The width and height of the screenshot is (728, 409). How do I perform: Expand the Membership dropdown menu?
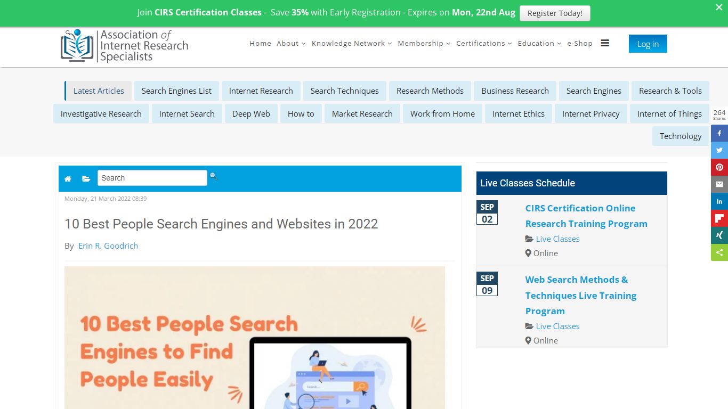pyautogui.click(x=424, y=44)
